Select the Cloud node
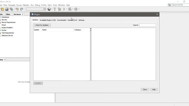Viewport: 189px width, 106px height. point(4,25)
